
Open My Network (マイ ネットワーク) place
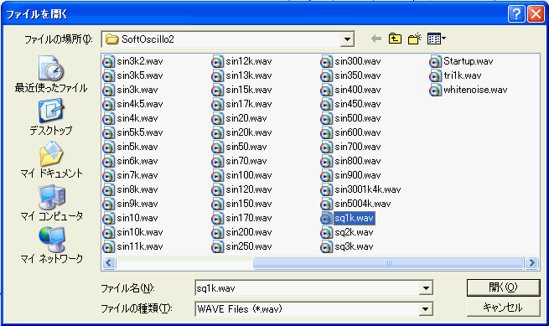(x=51, y=245)
